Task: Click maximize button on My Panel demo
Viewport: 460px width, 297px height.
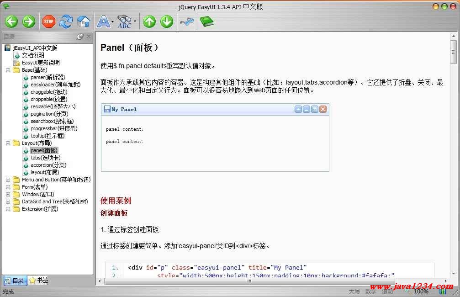Action: [314, 110]
